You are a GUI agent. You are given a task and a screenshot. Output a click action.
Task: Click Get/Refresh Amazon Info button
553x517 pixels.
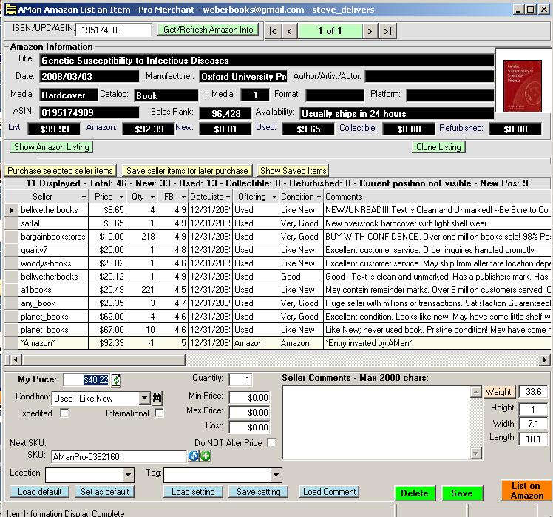(x=208, y=30)
